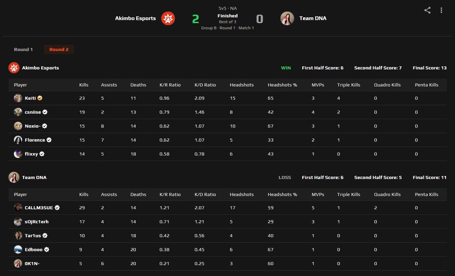Click the green WIN status label
The image size is (455, 276).
[286, 68]
